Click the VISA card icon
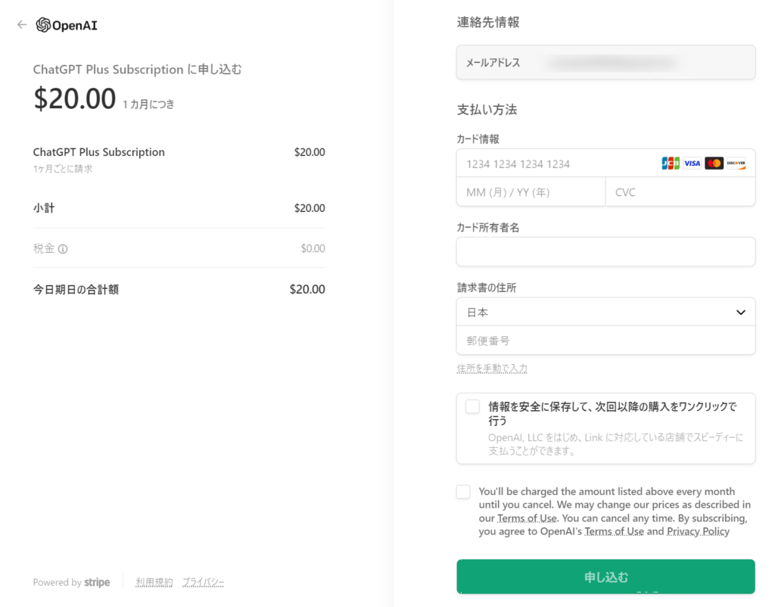 (x=692, y=163)
